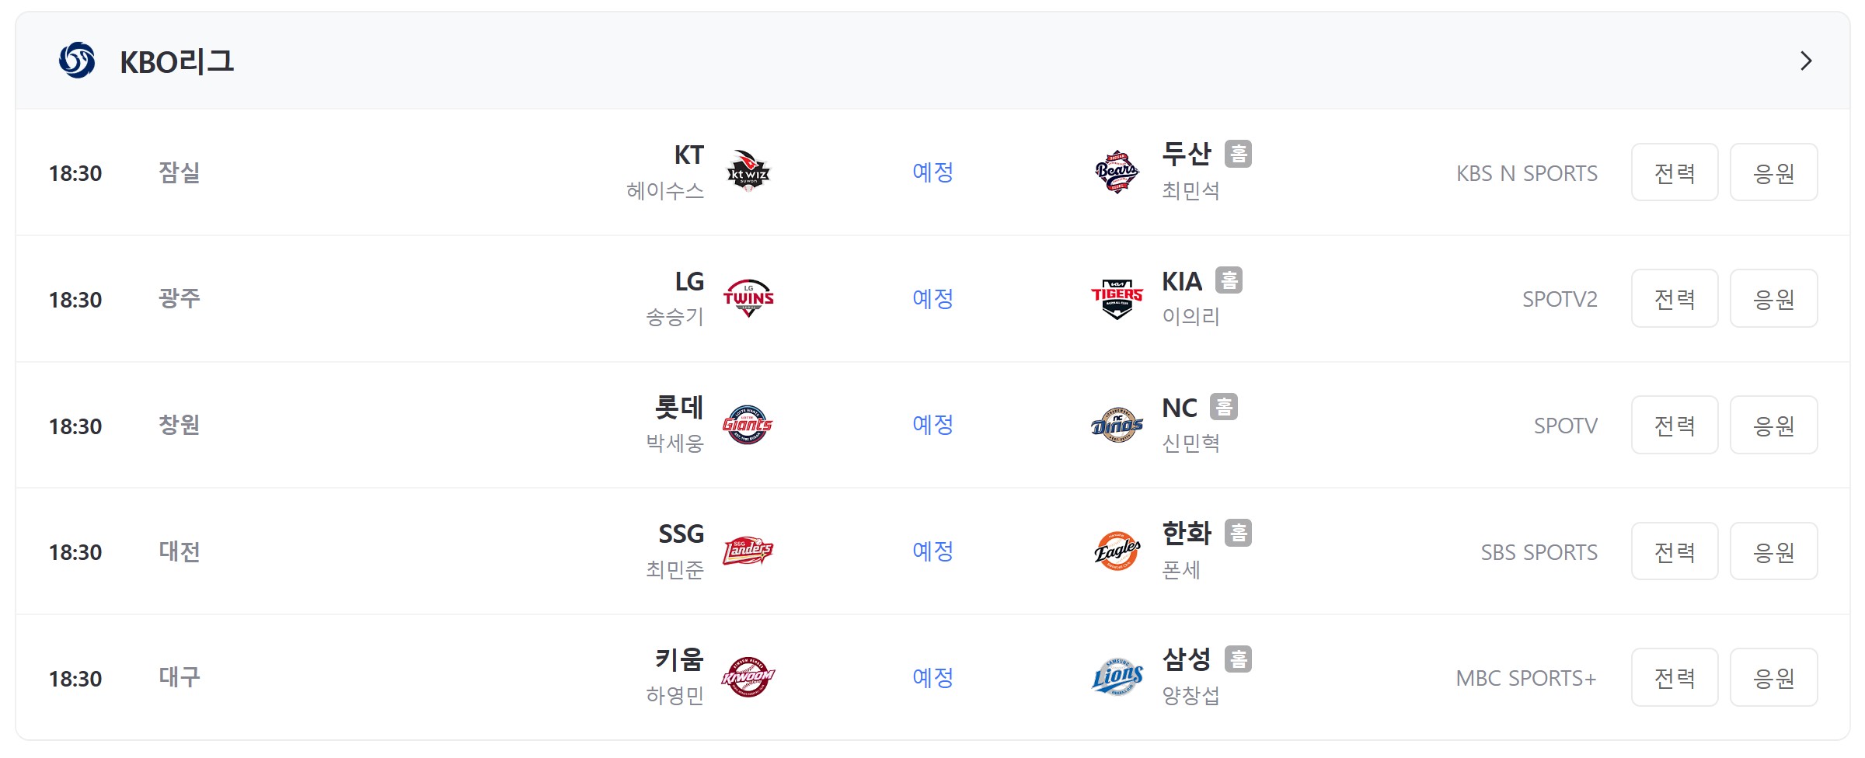Image resolution: width=1865 pixels, height=758 pixels.
Task: Select the SSG Landers logo
Action: 748,551
